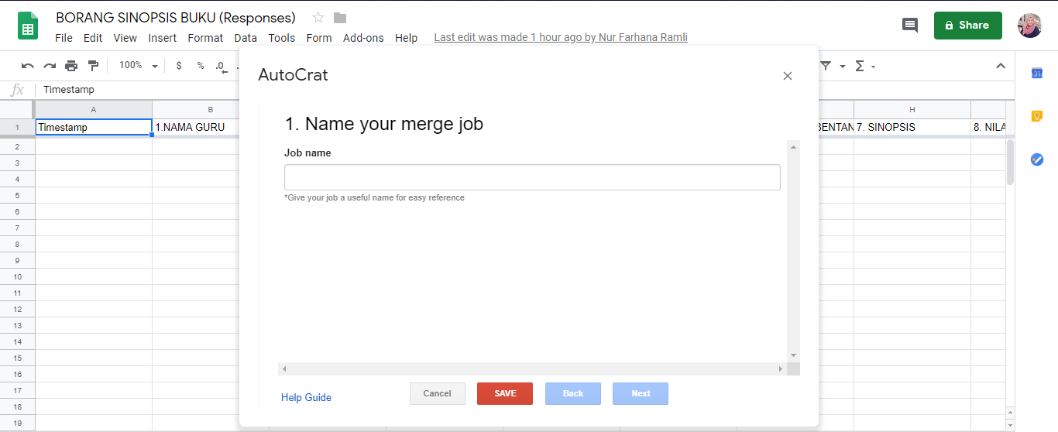The height and width of the screenshot is (432, 1058).
Task: Open the Add-ons menu
Action: 363,38
